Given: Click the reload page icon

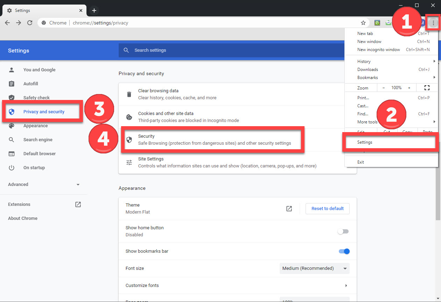Looking at the screenshot, I should (x=30, y=23).
